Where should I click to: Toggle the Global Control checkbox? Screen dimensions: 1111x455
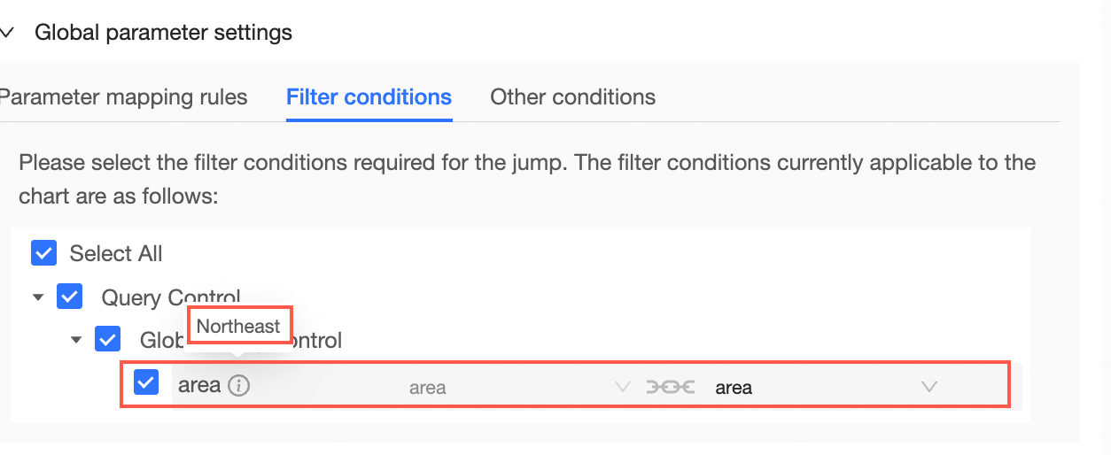pyautogui.click(x=108, y=339)
